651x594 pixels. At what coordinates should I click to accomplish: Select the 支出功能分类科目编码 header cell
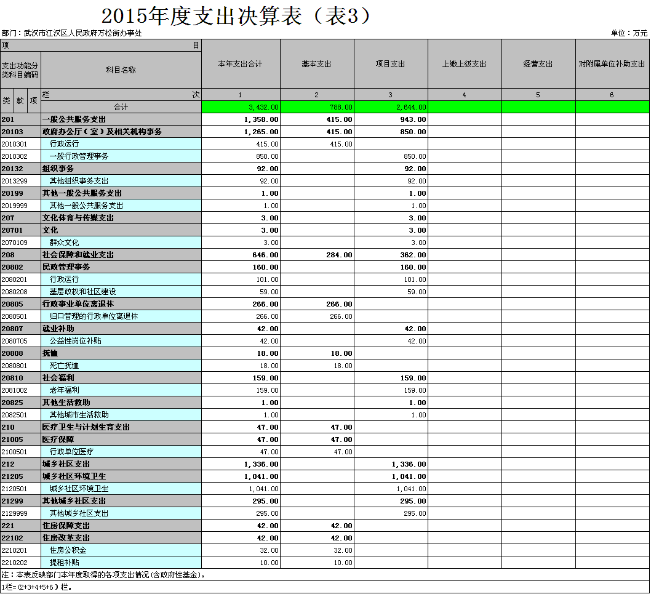(20, 70)
